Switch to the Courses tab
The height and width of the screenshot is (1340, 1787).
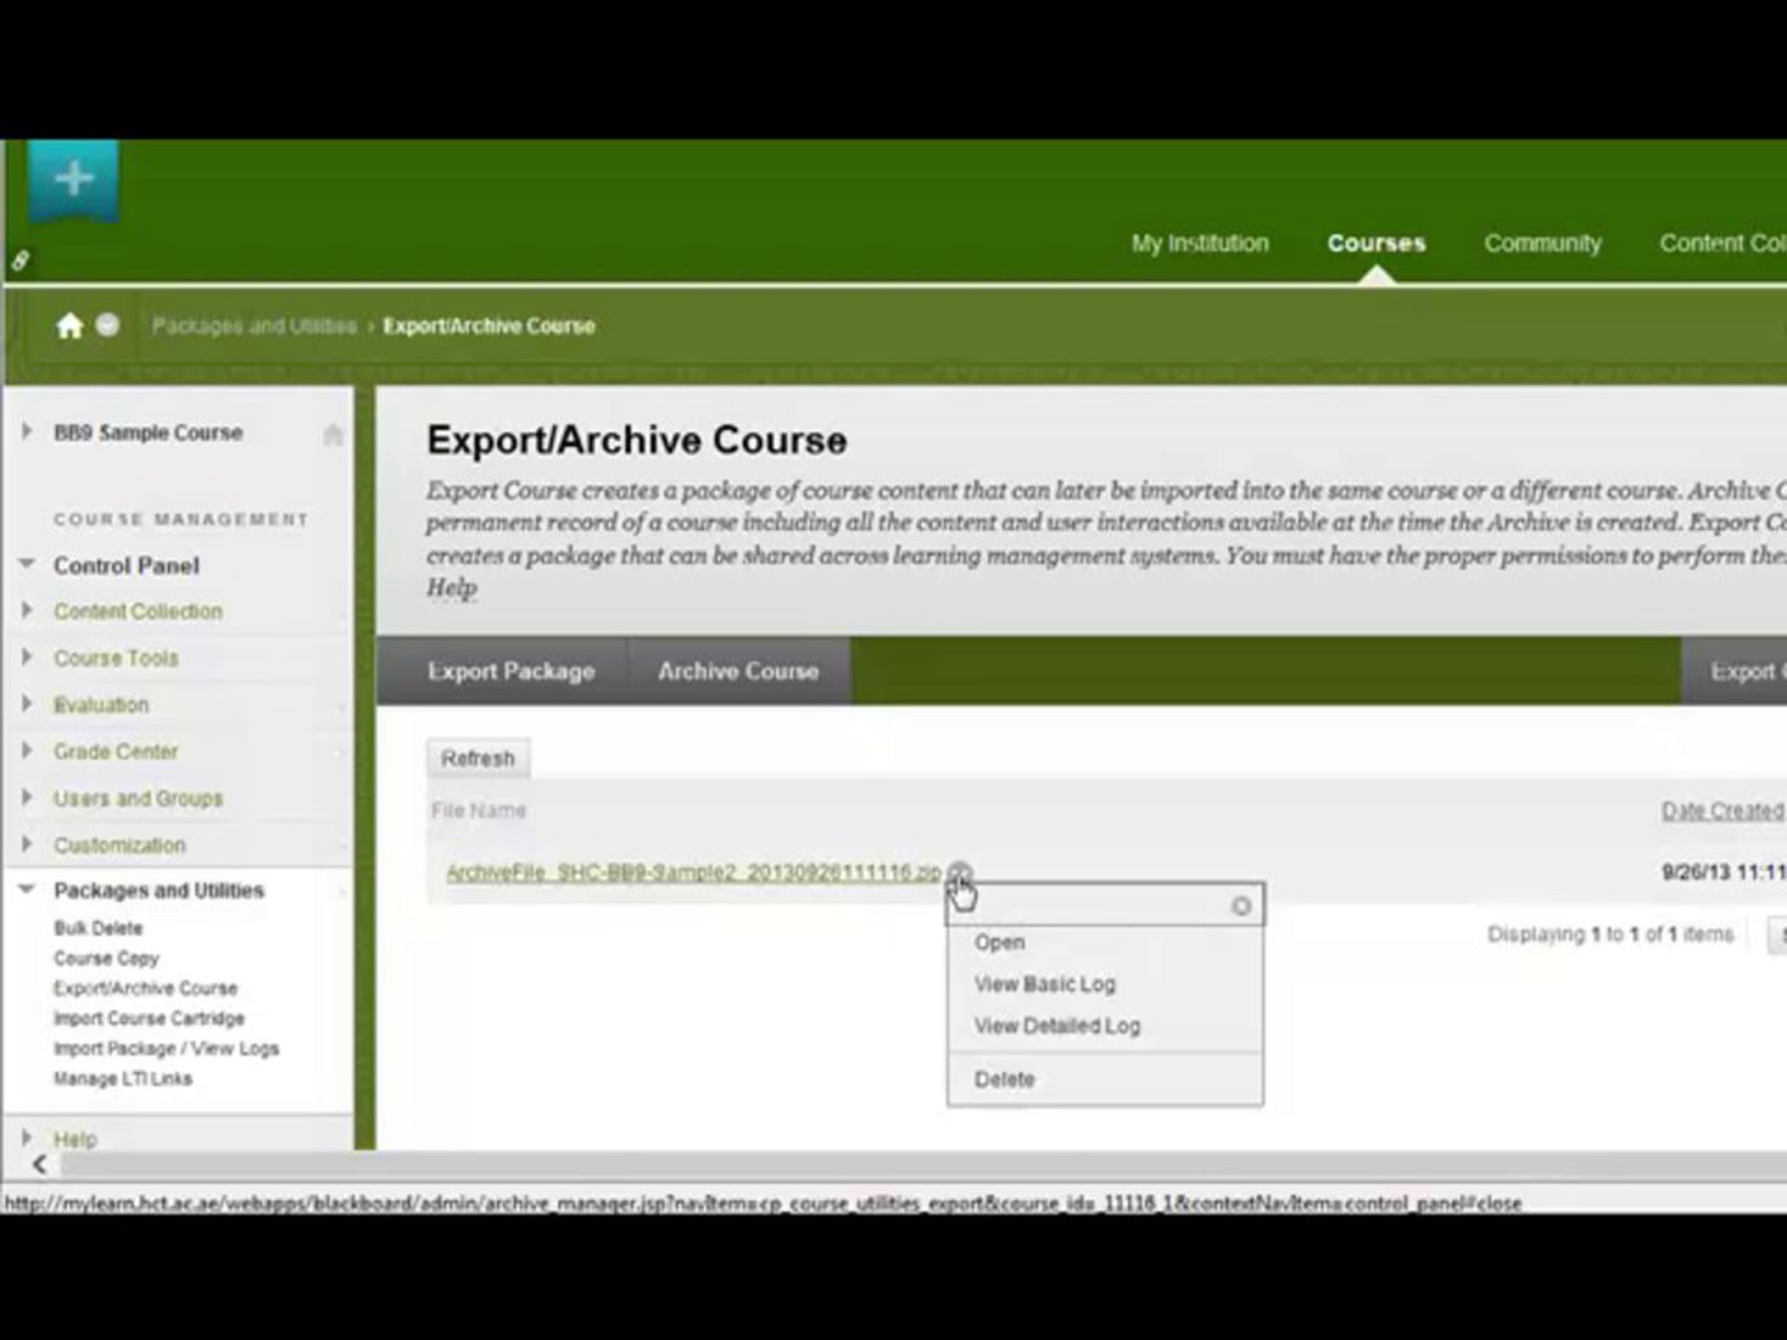pyautogui.click(x=1377, y=243)
